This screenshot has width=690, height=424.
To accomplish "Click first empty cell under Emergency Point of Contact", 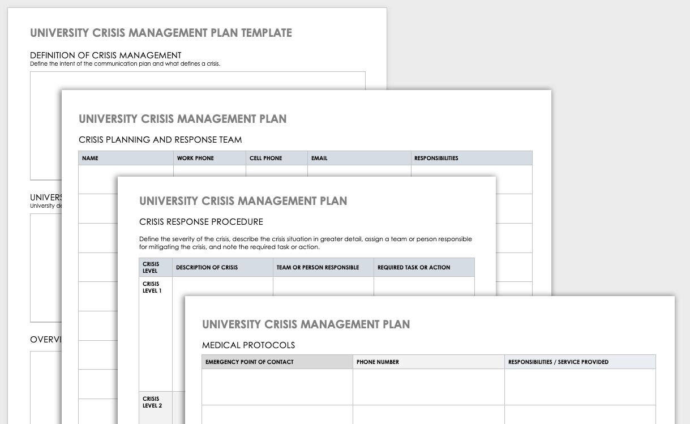I will 277,387.
